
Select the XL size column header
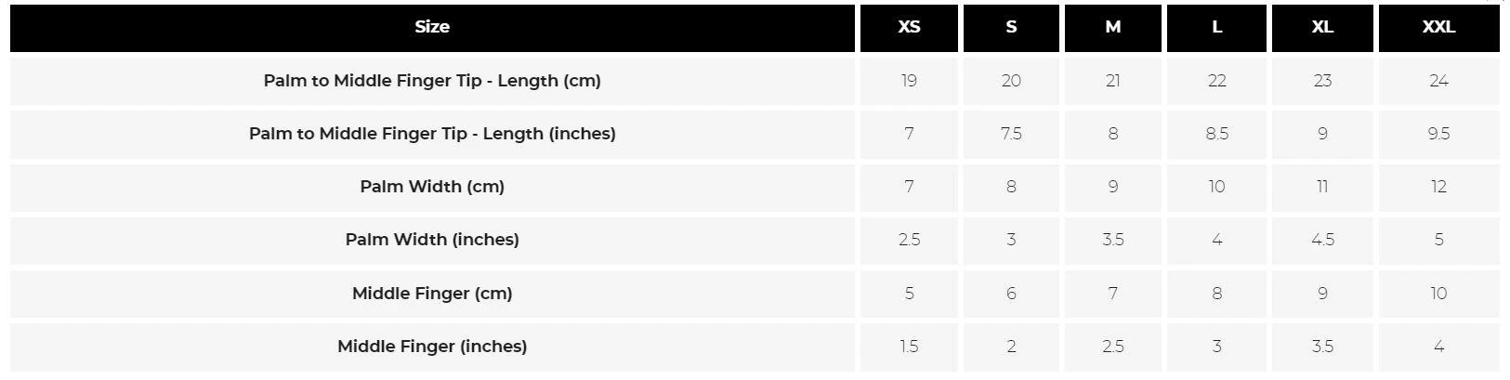pos(1322,27)
